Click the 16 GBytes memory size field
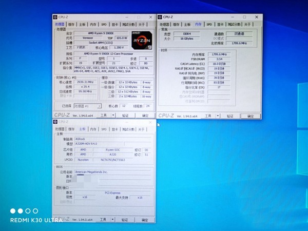The width and height of the screenshot is (308, 231). click(187, 38)
